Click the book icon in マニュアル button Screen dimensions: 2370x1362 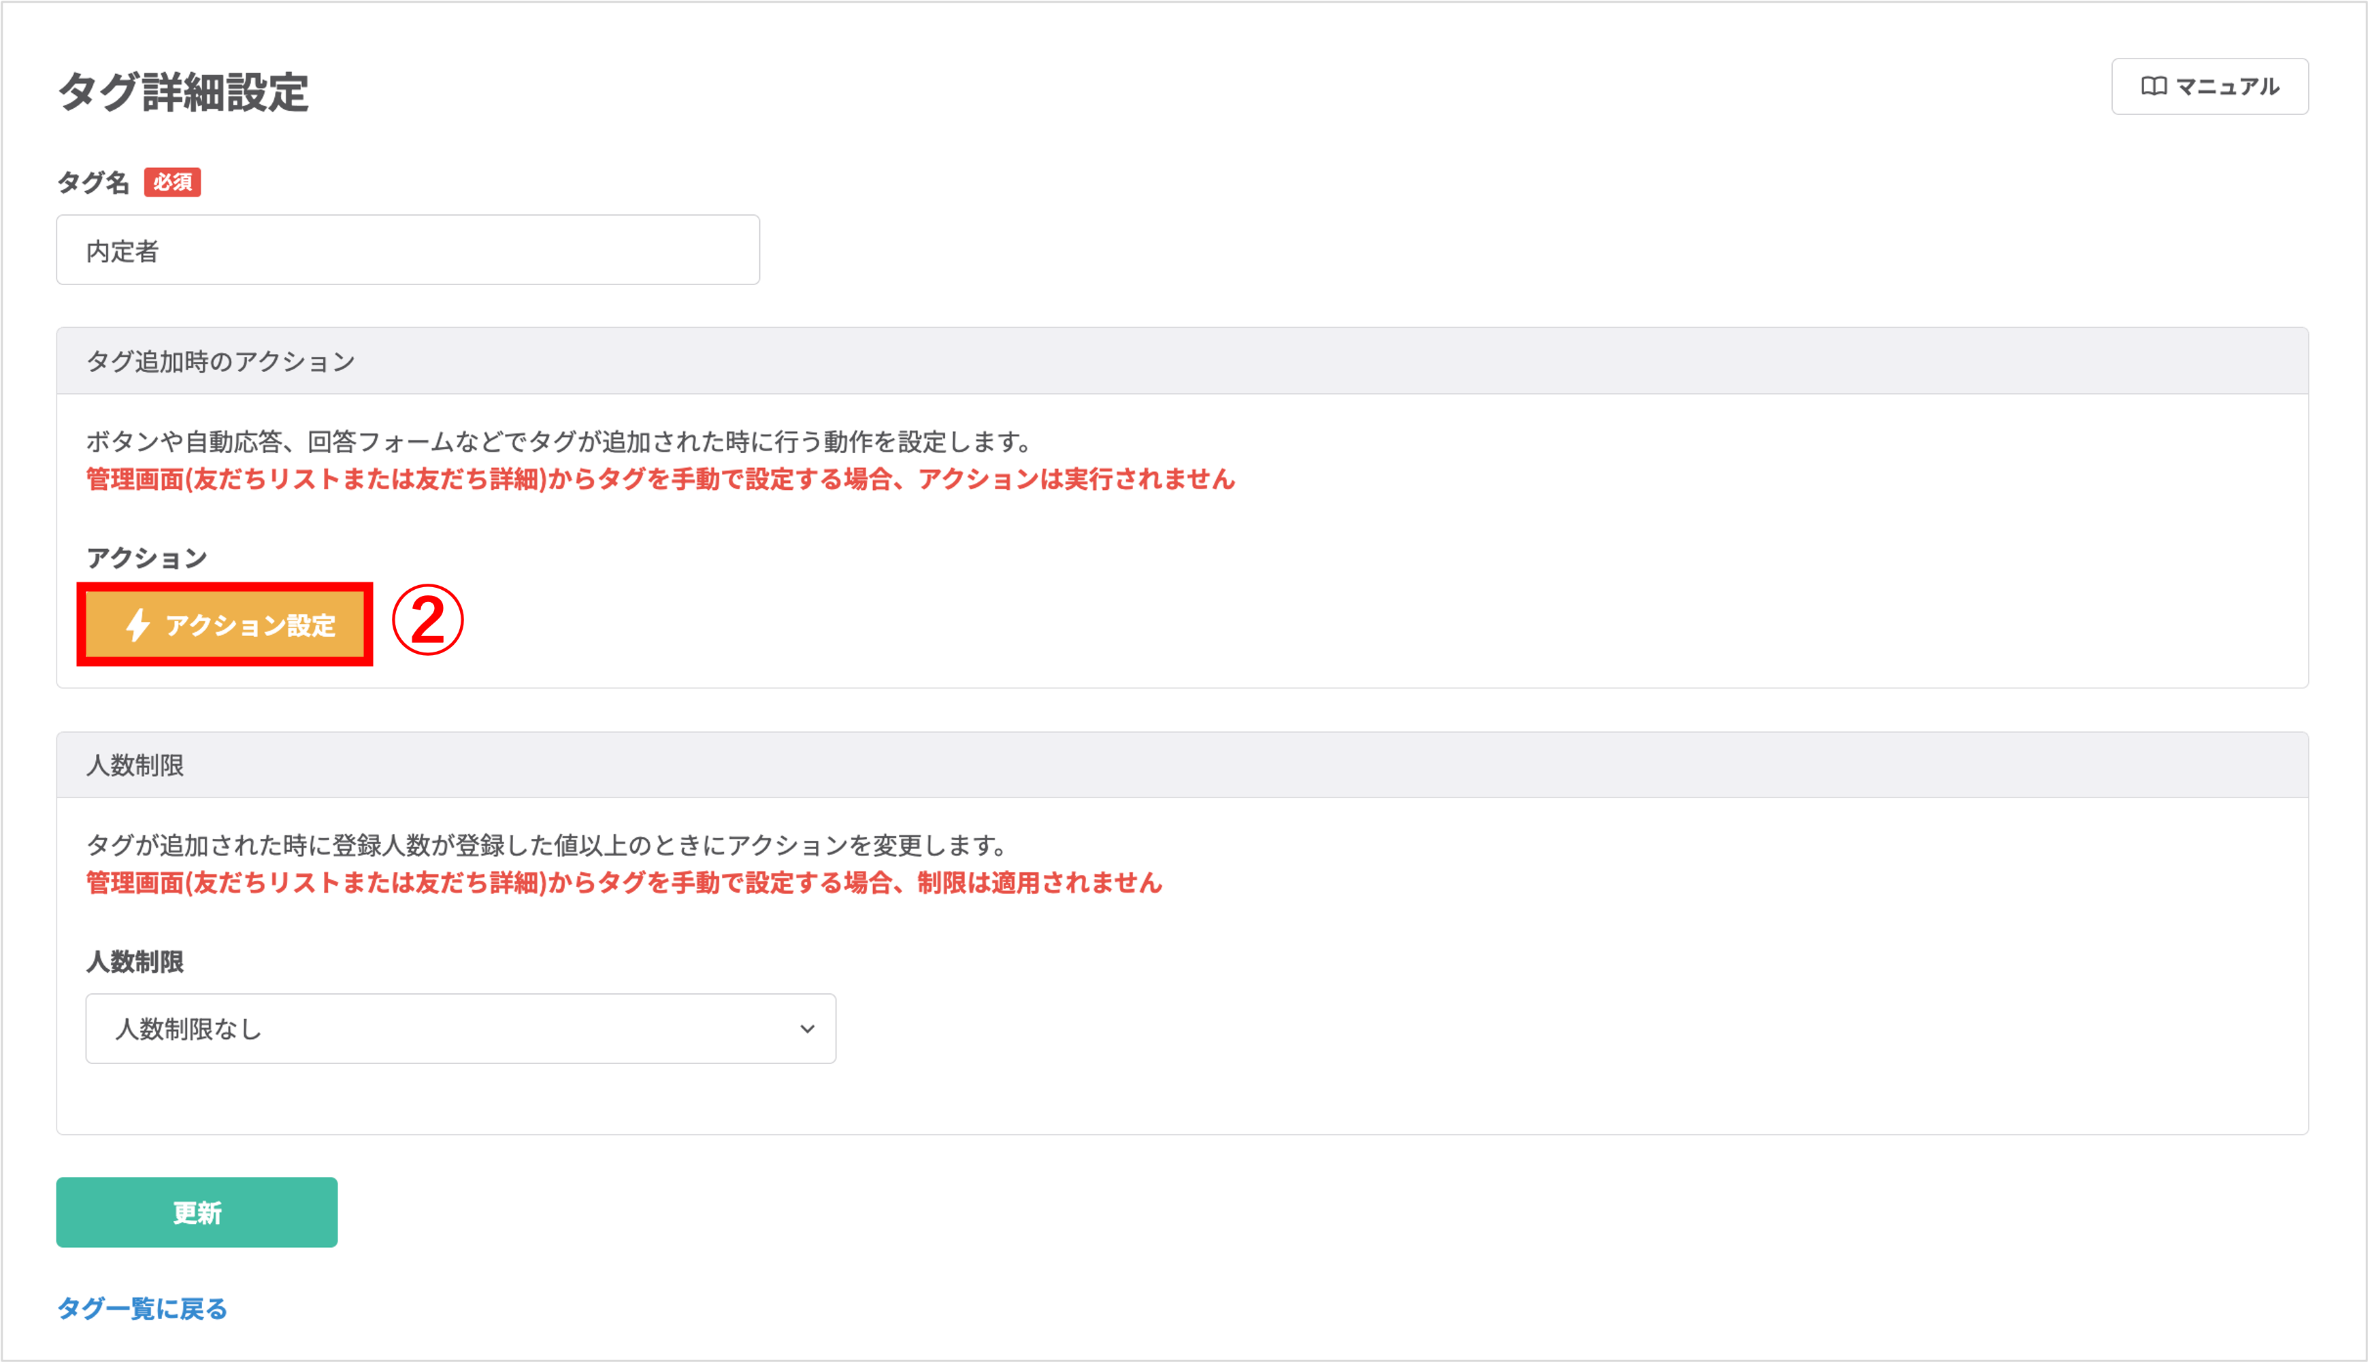point(2154,86)
